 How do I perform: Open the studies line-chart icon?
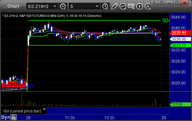coord(123,6)
